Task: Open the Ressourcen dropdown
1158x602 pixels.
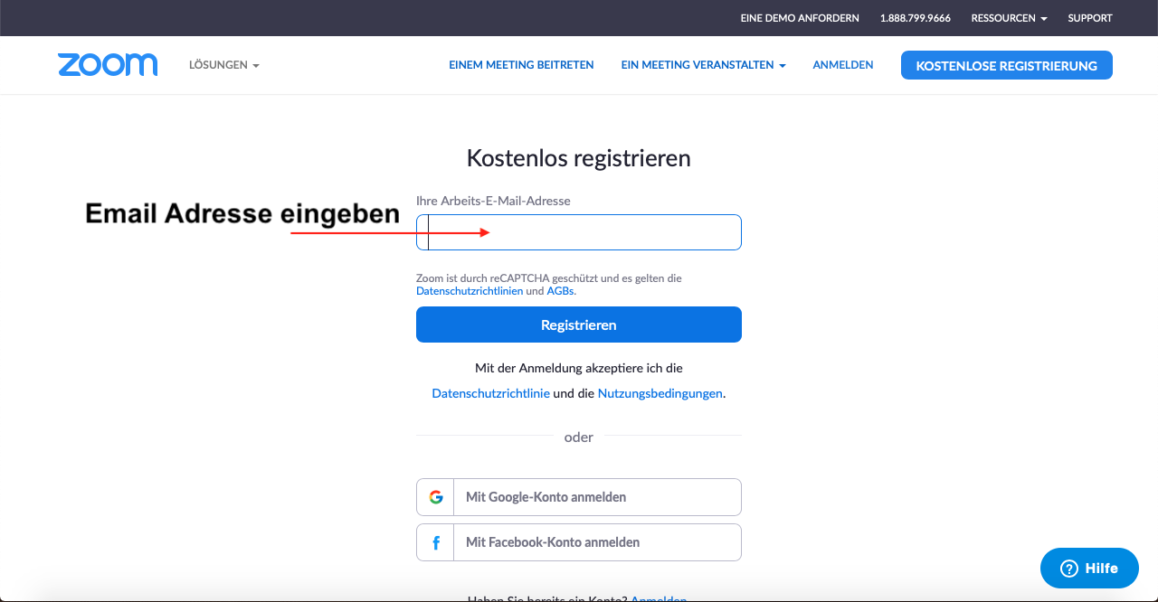Action: point(1009,18)
